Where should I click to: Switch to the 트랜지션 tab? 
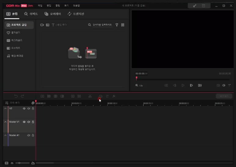click(x=76, y=14)
